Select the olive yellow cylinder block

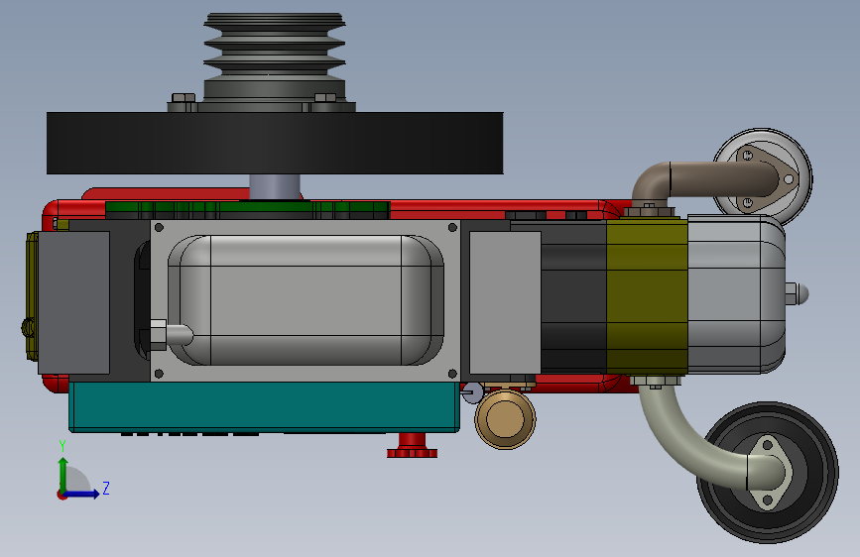point(647,296)
